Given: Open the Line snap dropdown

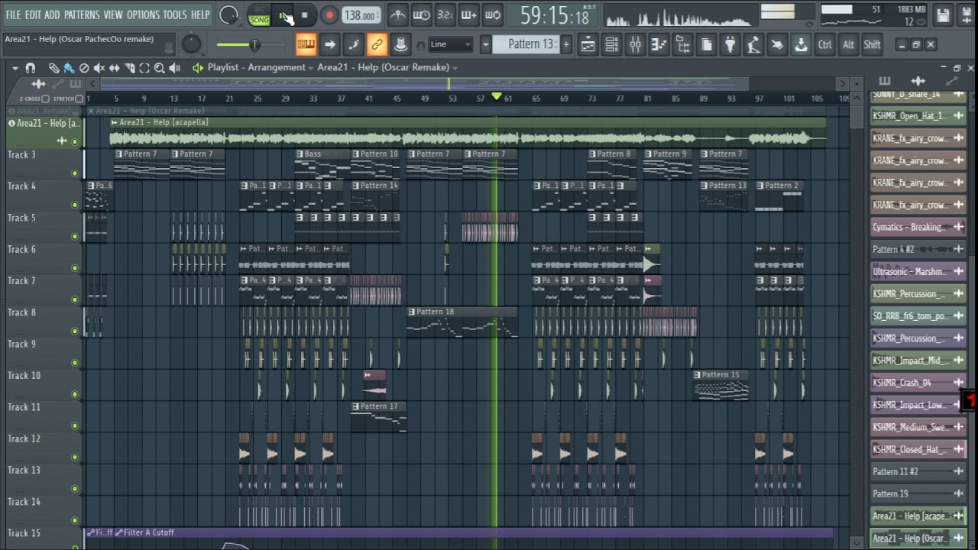Looking at the screenshot, I should click(450, 44).
